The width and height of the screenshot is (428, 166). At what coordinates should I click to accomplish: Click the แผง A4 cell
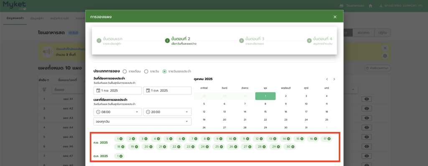tap(68, 127)
